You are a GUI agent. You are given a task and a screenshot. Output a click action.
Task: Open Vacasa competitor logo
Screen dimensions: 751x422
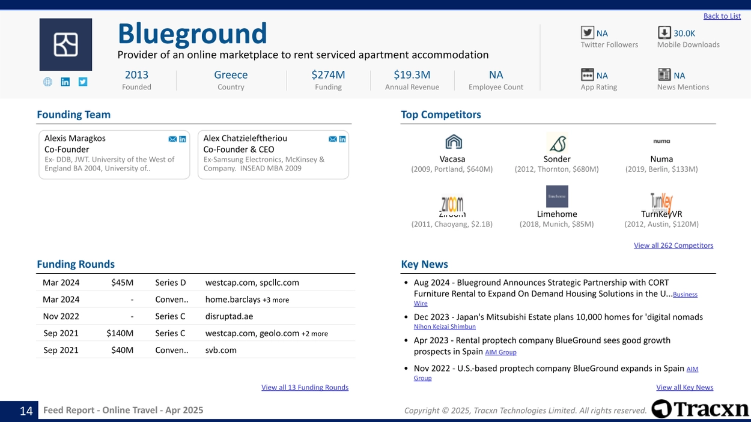(x=454, y=142)
